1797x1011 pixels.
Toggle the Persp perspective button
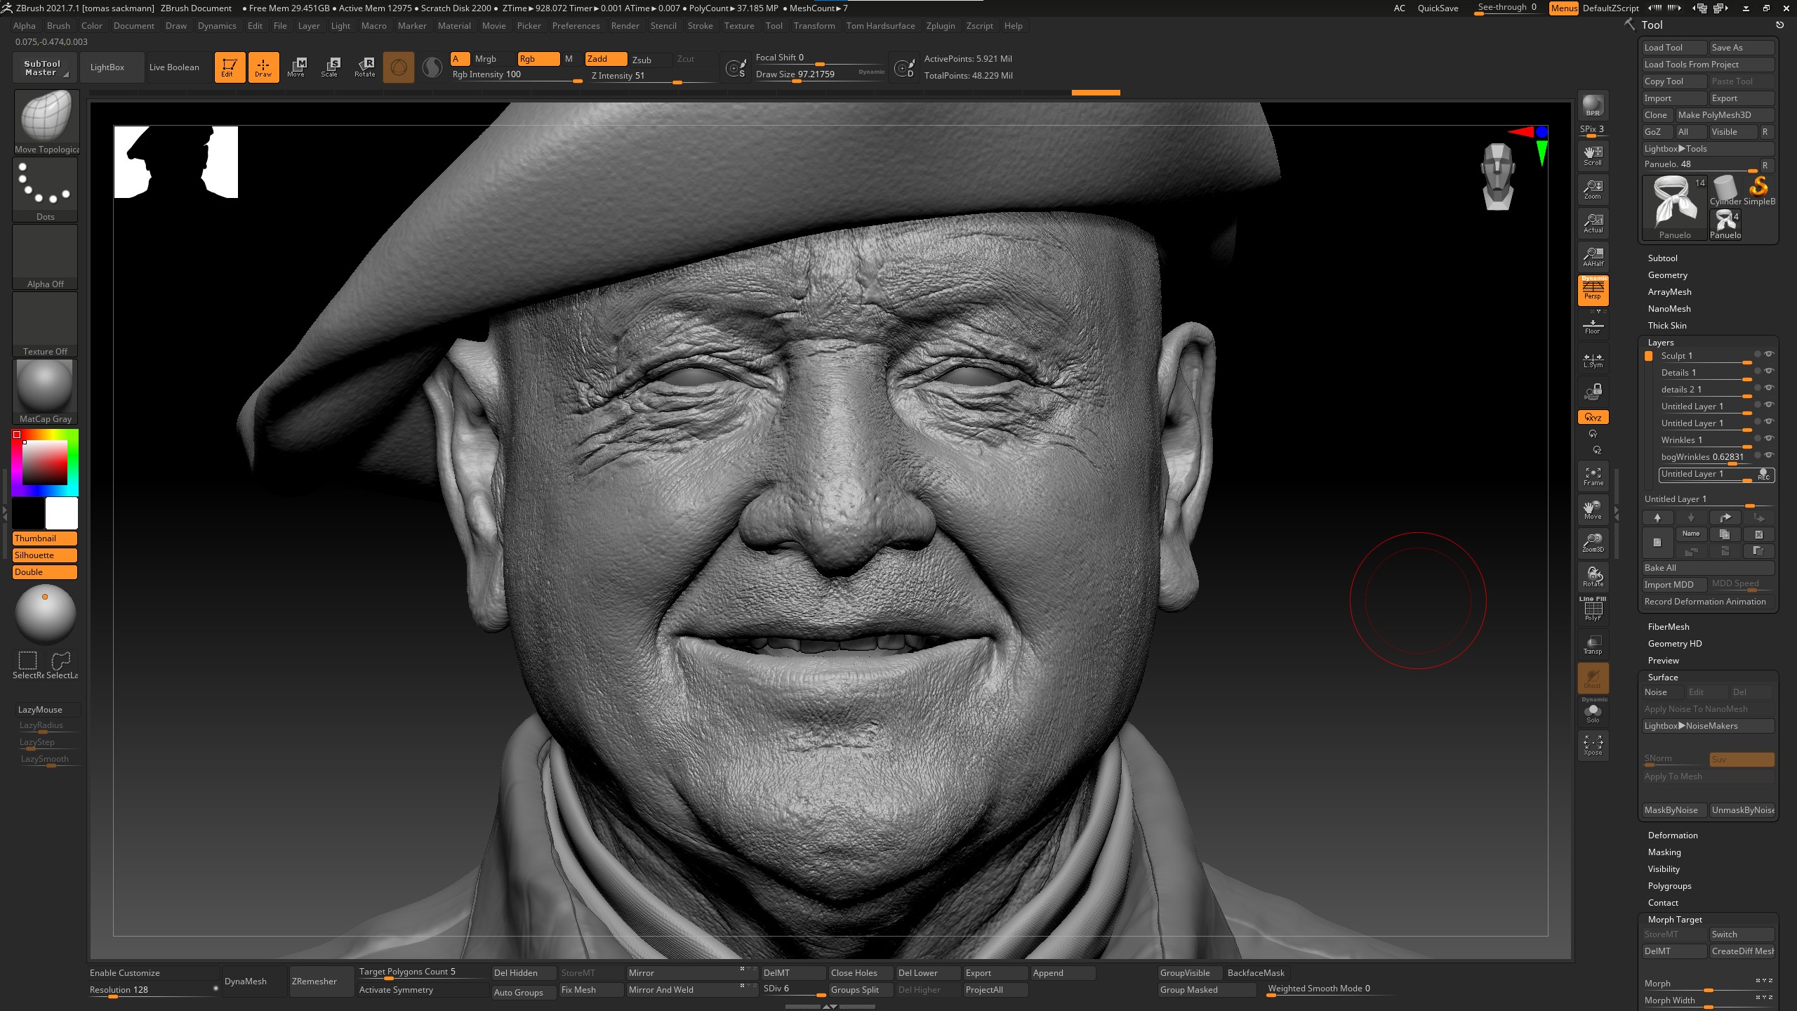pyautogui.click(x=1593, y=291)
